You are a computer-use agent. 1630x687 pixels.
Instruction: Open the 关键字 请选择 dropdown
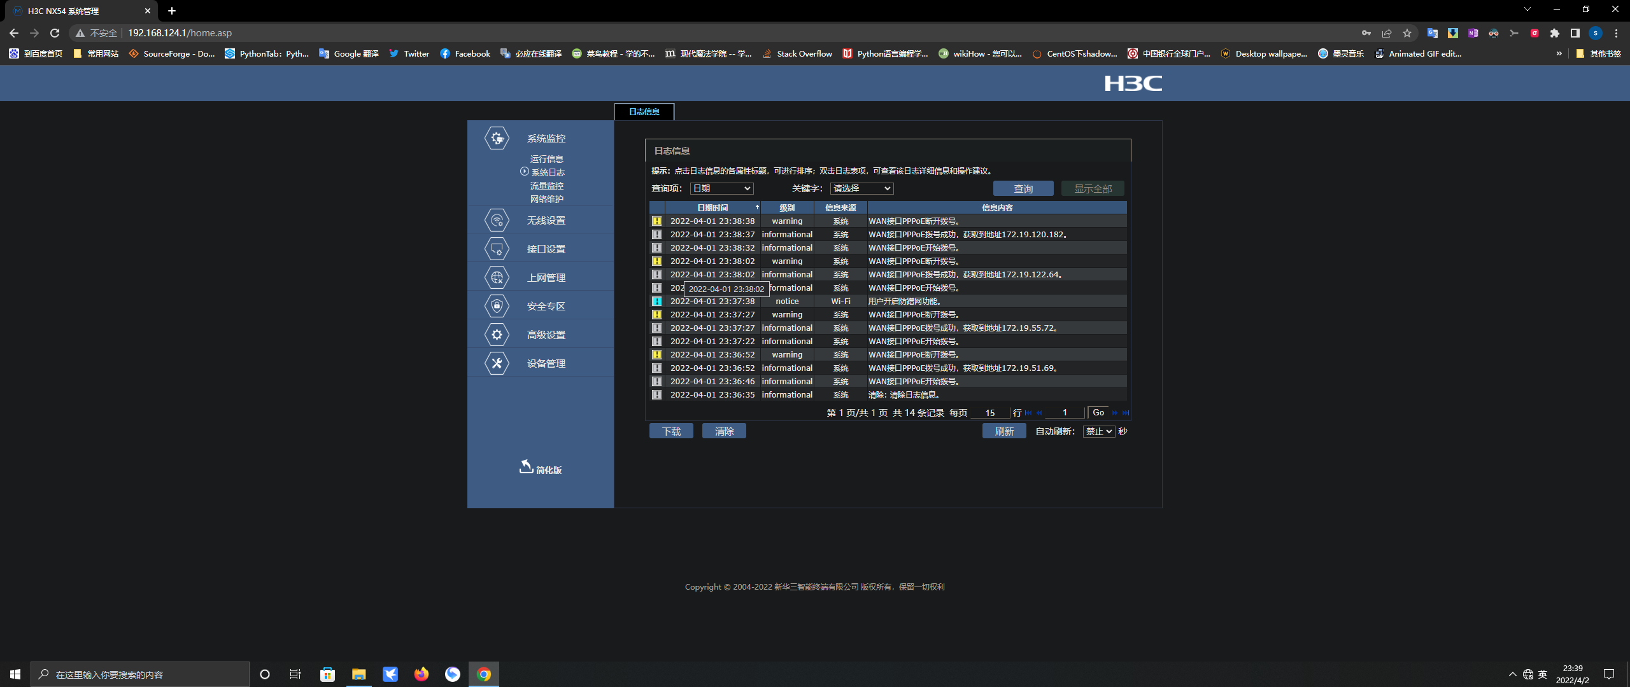coord(861,188)
